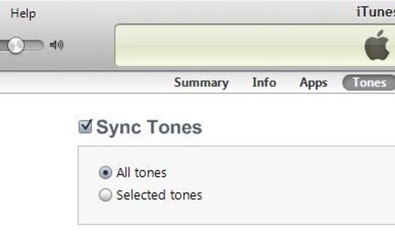
Task: Choose the Selected tones radio button
Action: click(x=105, y=195)
